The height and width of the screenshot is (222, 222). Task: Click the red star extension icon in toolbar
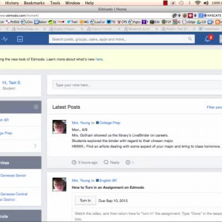click(x=190, y=16)
